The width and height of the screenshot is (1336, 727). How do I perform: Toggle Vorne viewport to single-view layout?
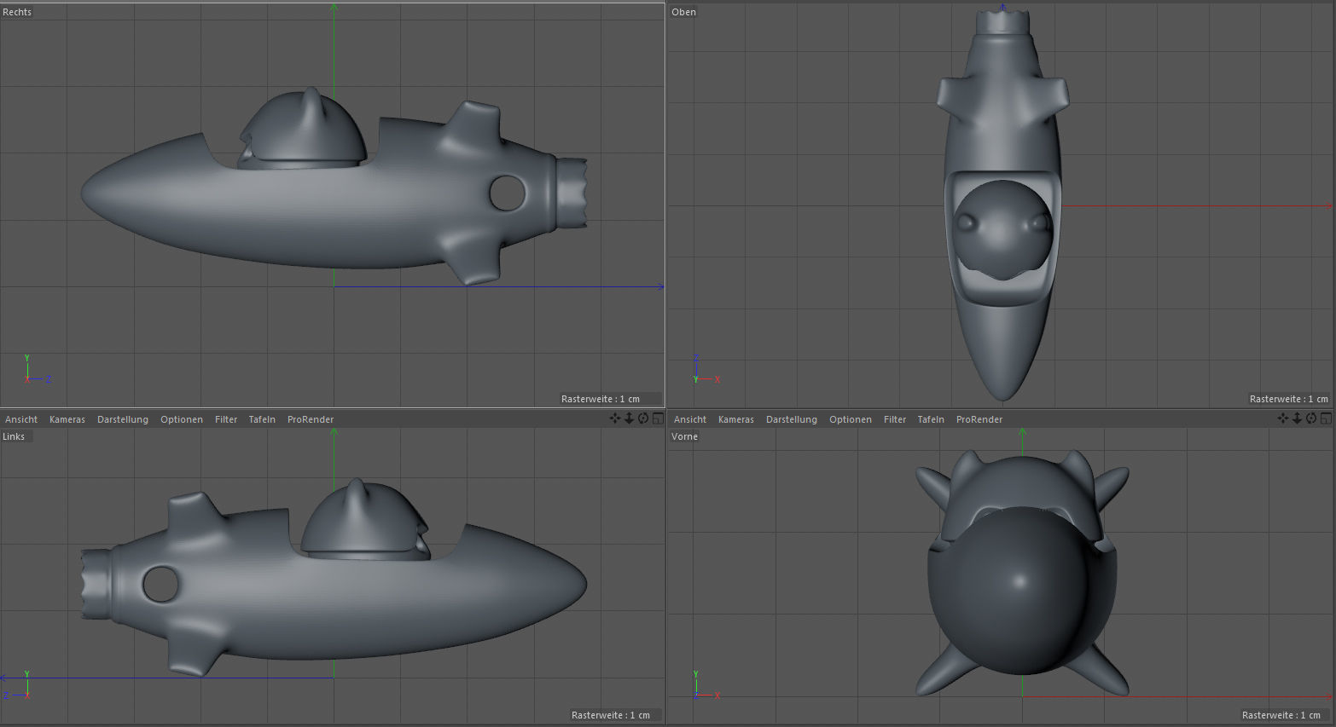pos(1326,418)
